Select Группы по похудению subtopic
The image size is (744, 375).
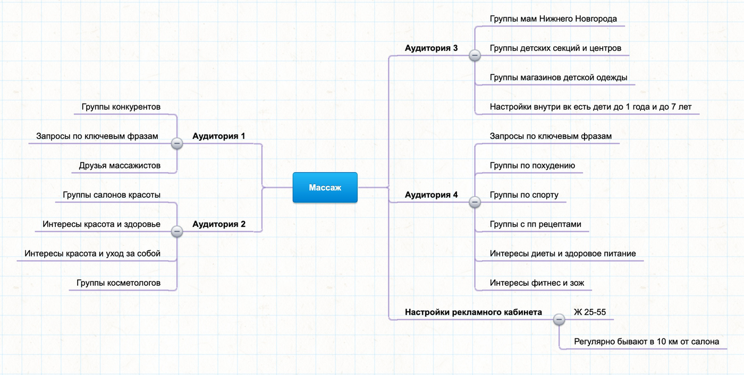point(532,165)
